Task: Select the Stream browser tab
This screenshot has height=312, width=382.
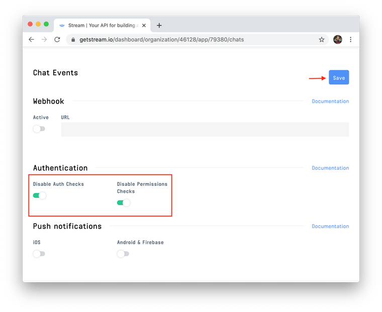Action: pyautogui.click(x=102, y=25)
